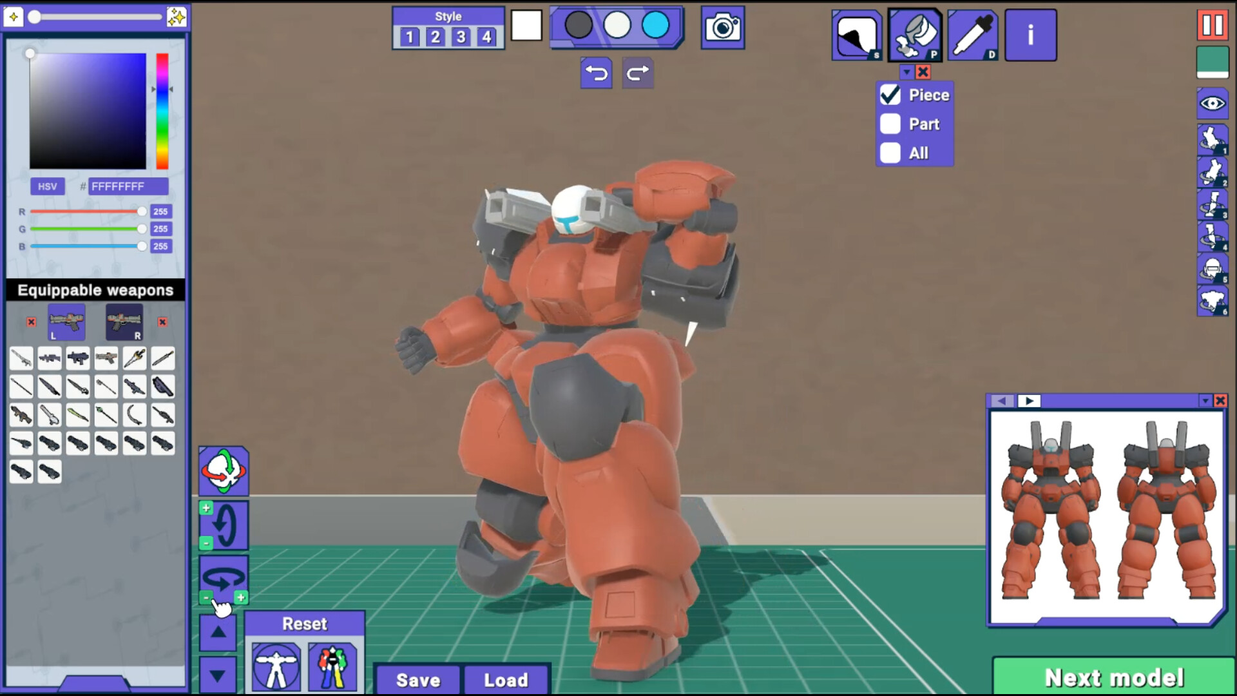
Task: Select Style tab number 3
Action: pos(461,37)
